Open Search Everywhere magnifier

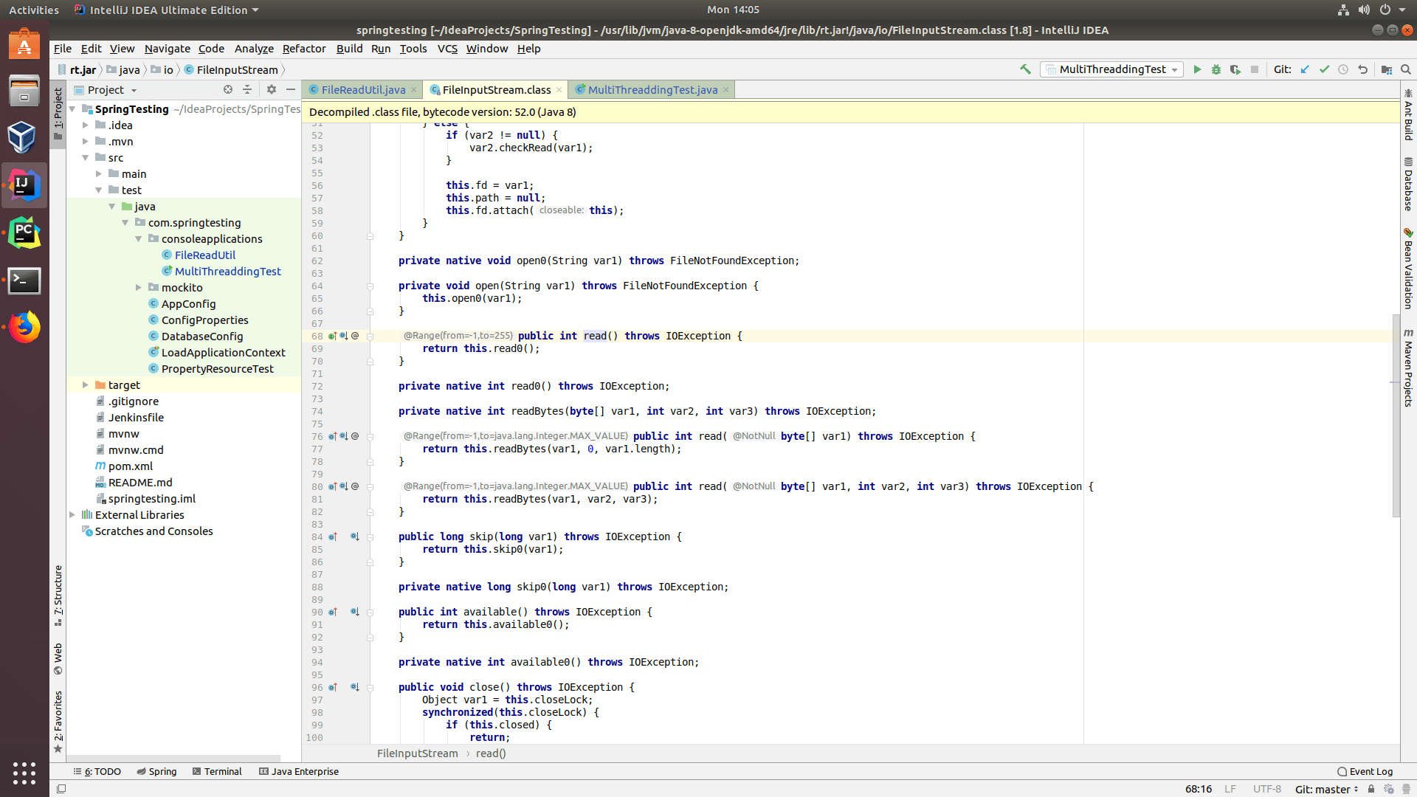pyautogui.click(x=1406, y=69)
